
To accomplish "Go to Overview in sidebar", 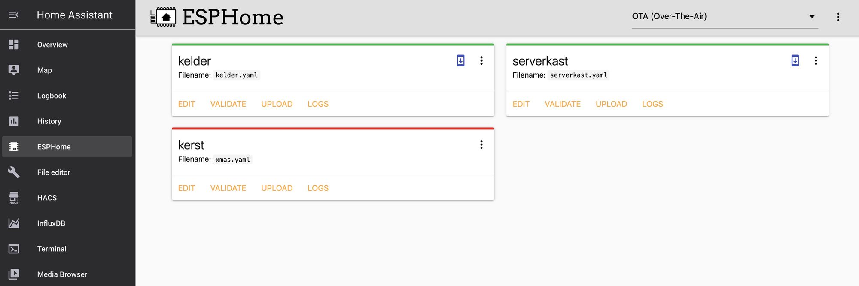I will click(x=52, y=45).
